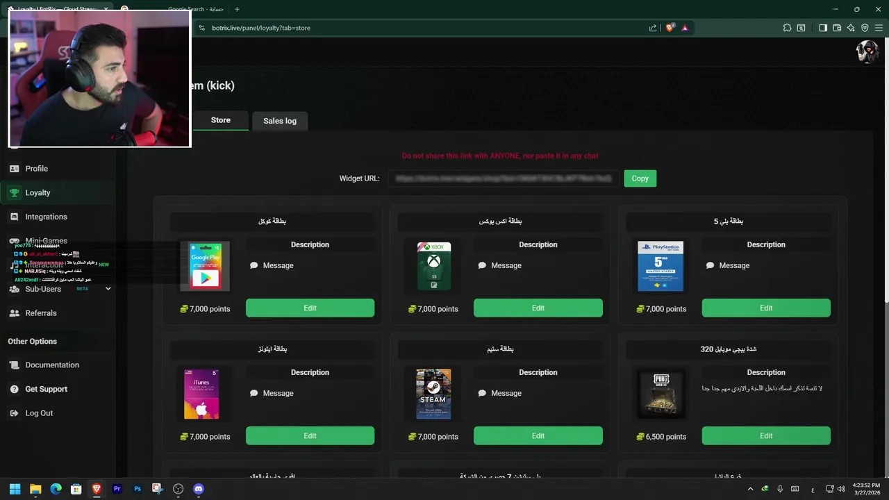This screenshot has width=889, height=500.
Task: Click the coins icon on شدة ببجي موبايل 320
Action: (640, 437)
